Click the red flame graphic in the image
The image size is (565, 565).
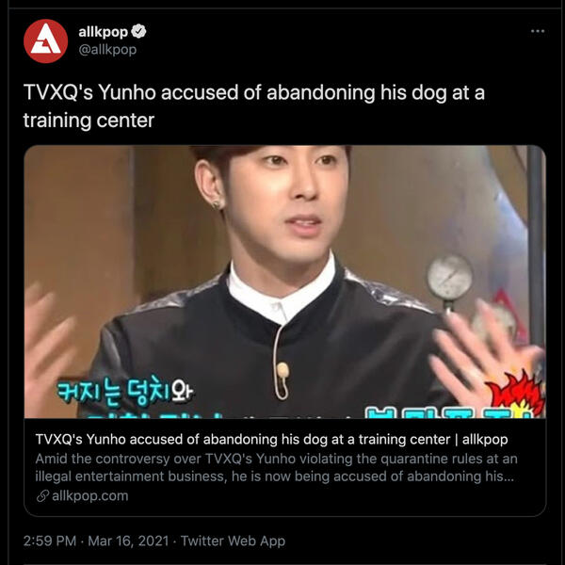(x=516, y=395)
